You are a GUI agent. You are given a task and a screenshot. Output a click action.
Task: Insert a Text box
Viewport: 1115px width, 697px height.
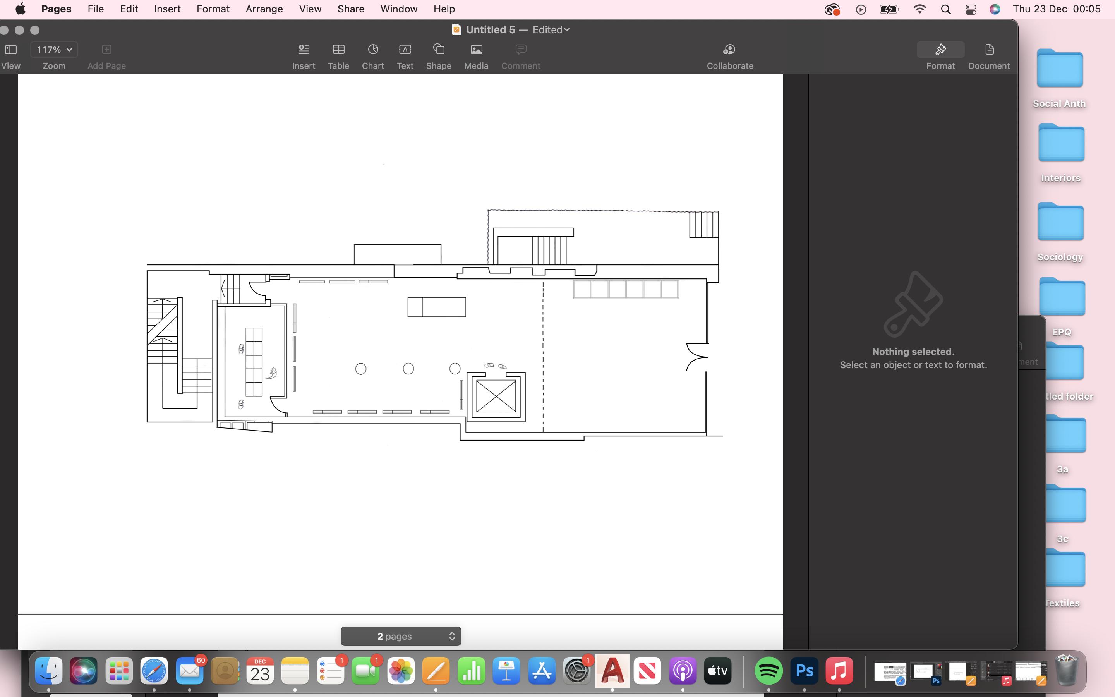coord(405,50)
